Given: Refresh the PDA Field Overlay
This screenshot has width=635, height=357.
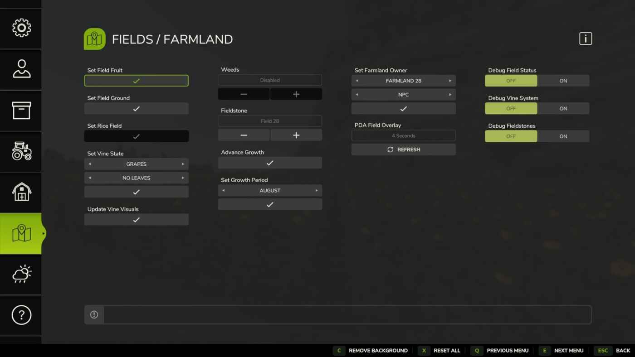Looking at the screenshot, I should click(403, 150).
